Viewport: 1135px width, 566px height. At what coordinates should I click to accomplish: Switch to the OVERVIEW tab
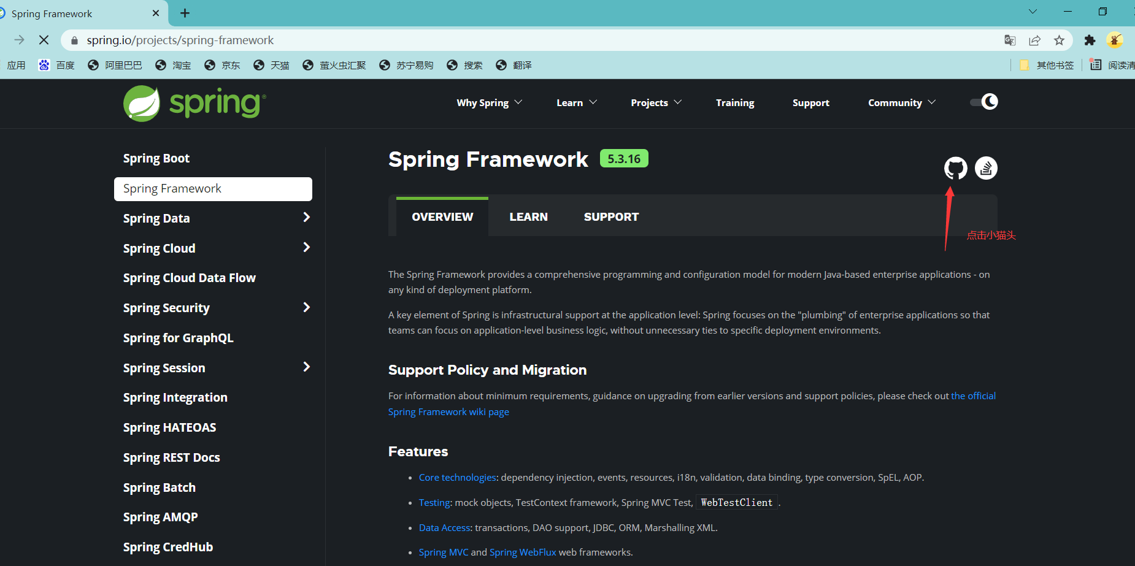442,216
